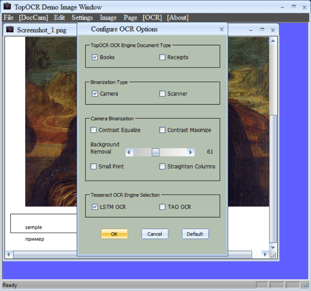The height and width of the screenshot is (291, 311).
Task: Select the TAO OCR engine checkbox
Action: (162, 207)
